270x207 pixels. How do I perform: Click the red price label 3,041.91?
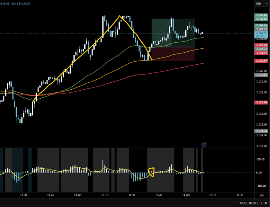[x=261, y=53]
